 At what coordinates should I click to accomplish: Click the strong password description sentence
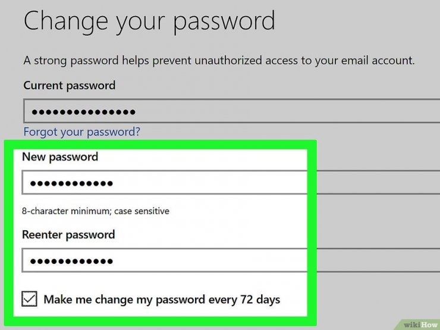(219, 61)
